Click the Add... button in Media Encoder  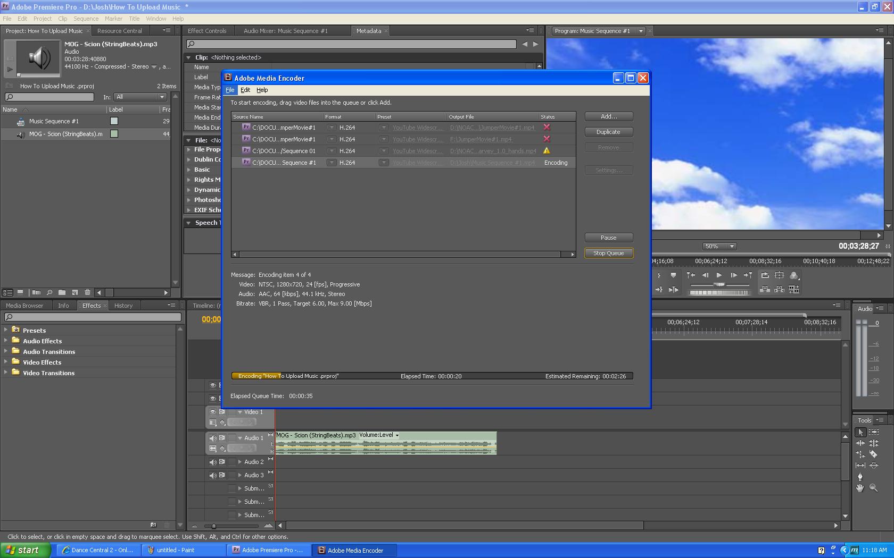[609, 116]
